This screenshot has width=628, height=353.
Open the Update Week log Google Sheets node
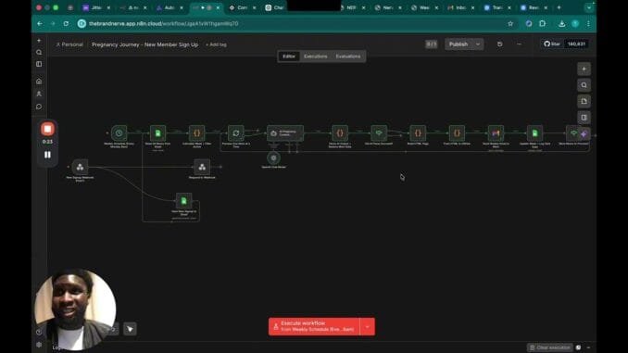click(x=534, y=133)
